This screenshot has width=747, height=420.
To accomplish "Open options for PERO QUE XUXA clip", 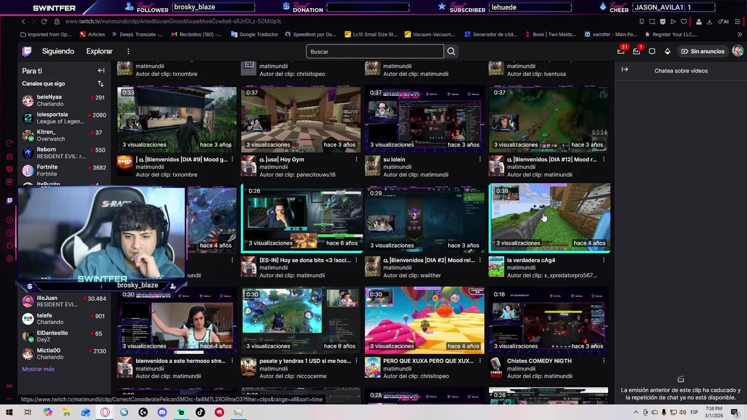I will [480, 361].
